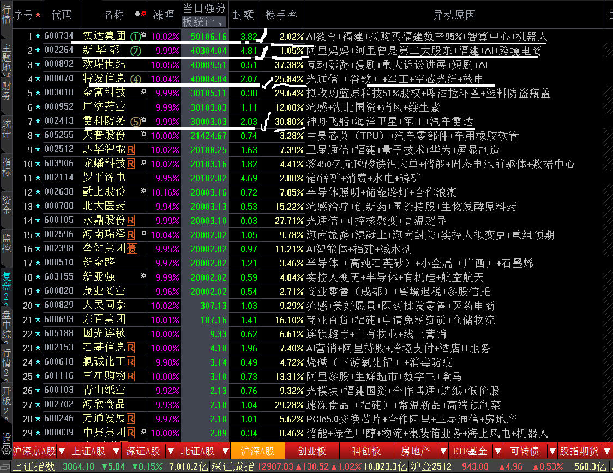The height and width of the screenshot is (473, 613).
Task: Click the R margin badge next to 万通发展
Action: (130, 419)
